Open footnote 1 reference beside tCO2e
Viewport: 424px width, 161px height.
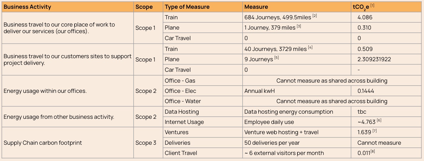[372, 5]
